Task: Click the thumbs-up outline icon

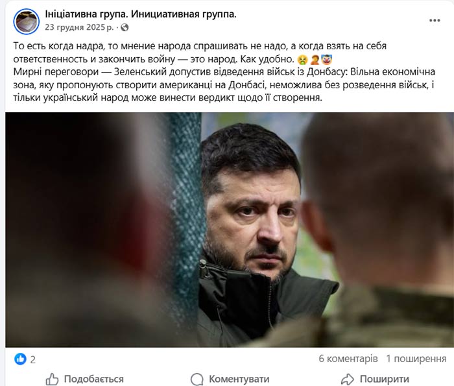Action: [x=52, y=379]
